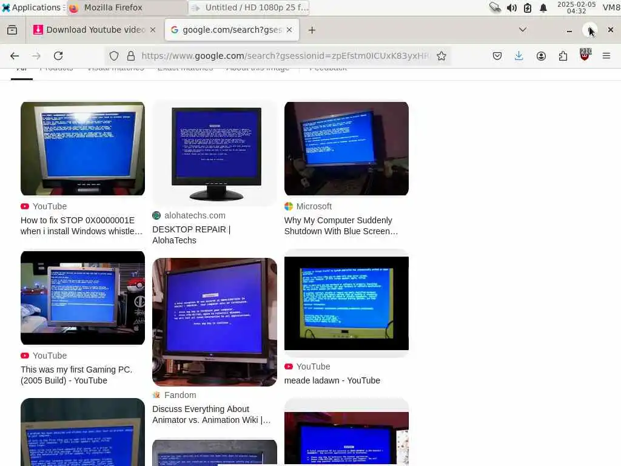Open the extensions puzzle icon

point(563,56)
